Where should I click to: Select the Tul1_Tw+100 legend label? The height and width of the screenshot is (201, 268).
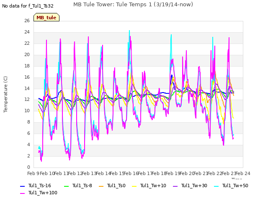(43, 193)
